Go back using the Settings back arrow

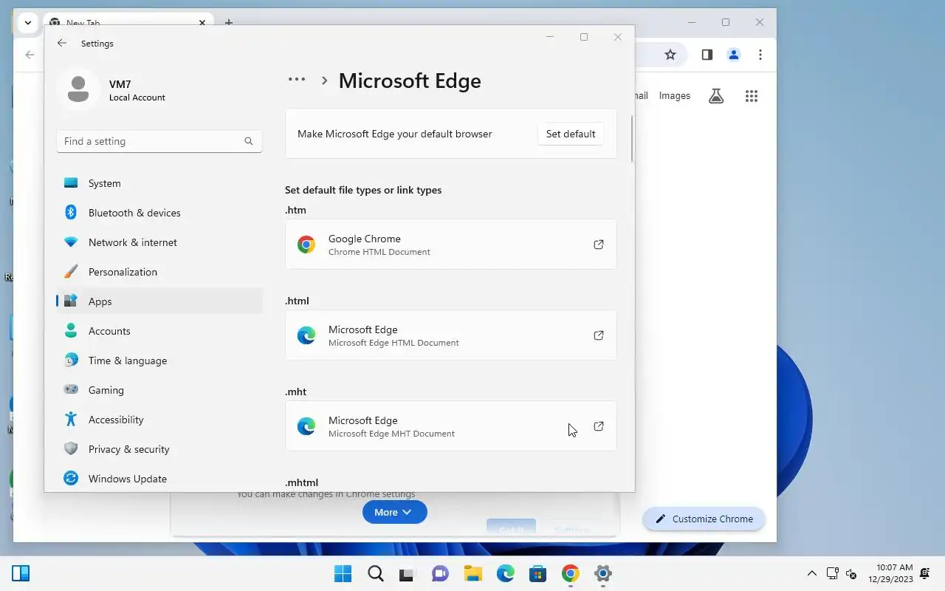(x=62, y=44)
